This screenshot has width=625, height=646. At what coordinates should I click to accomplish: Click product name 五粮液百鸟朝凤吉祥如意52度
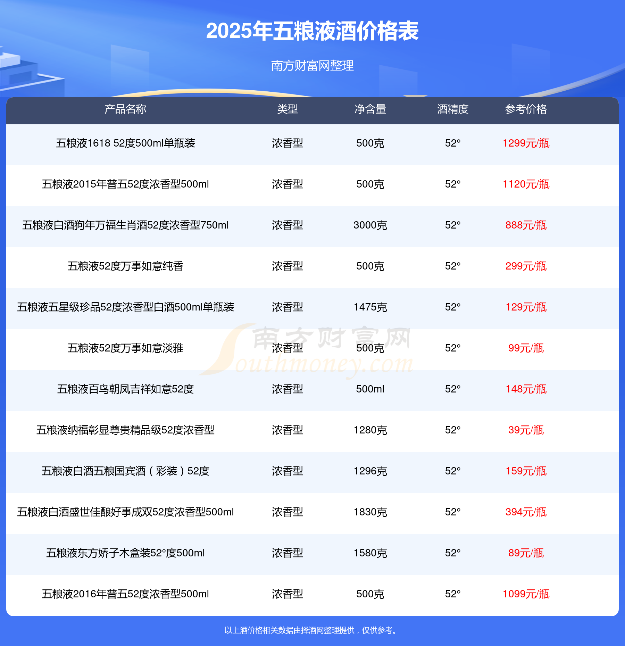[125, 389]
